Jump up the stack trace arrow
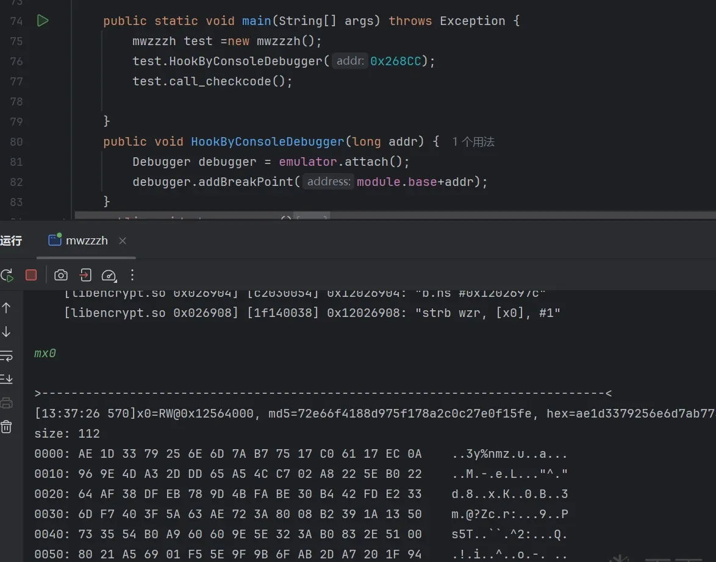Screen dimensions: 716x562 point(6,308)
